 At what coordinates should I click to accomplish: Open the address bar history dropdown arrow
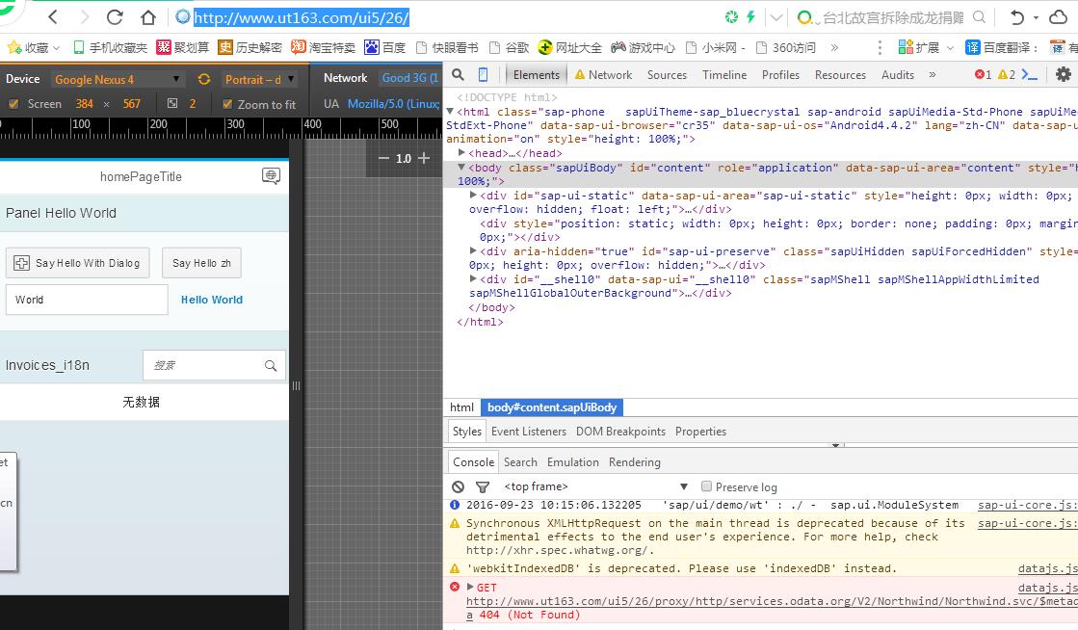(776, 17)
